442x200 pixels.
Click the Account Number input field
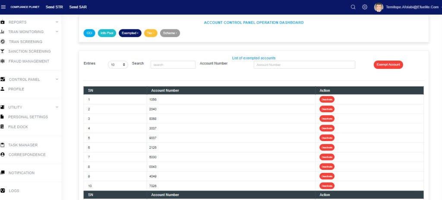coord(304,65)
